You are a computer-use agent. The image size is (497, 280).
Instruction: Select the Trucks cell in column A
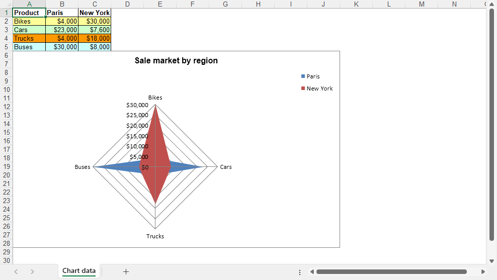[29, 38]
